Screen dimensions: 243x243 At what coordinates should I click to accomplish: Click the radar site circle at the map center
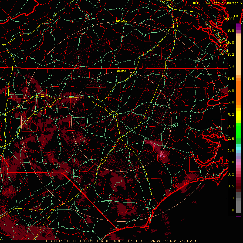(x=114, y=114)
